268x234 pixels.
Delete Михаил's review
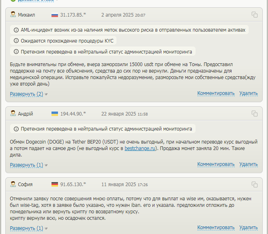coord(249,93)
